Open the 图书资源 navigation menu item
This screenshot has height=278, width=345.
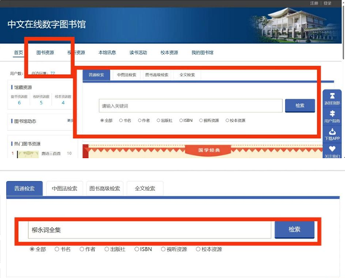pos(45,52)
